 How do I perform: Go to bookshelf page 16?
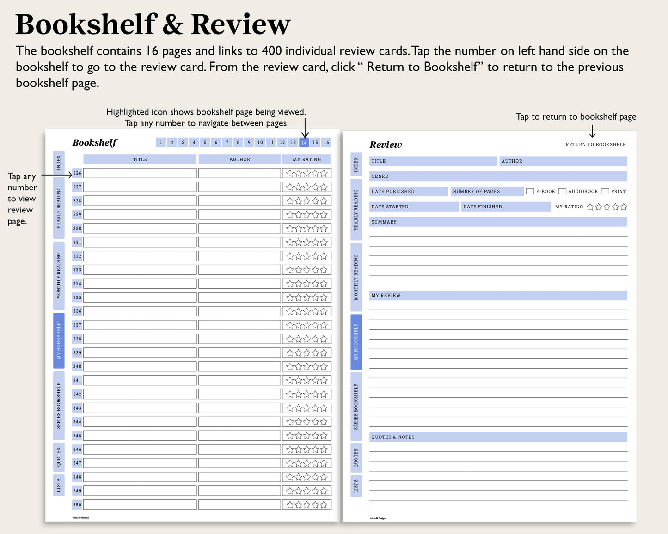(x=326, y=142)
